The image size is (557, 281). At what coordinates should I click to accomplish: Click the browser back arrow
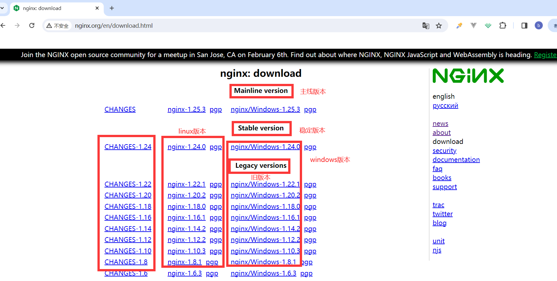click(x=3, y=25)
